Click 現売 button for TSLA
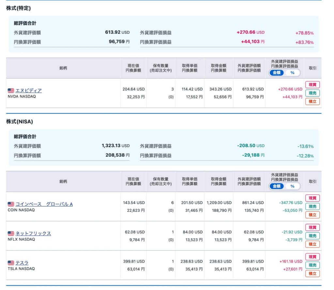Screen dimensions: 334x290 tap(312, 265)
